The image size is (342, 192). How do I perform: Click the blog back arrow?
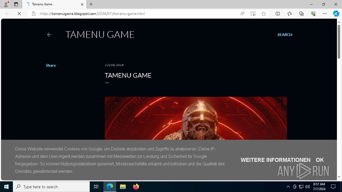pyautogui.click(x=49, y=35)
